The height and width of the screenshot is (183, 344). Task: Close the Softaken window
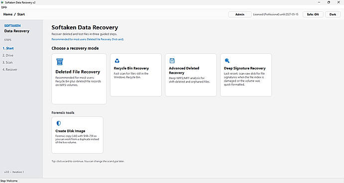tap(339, 2)
